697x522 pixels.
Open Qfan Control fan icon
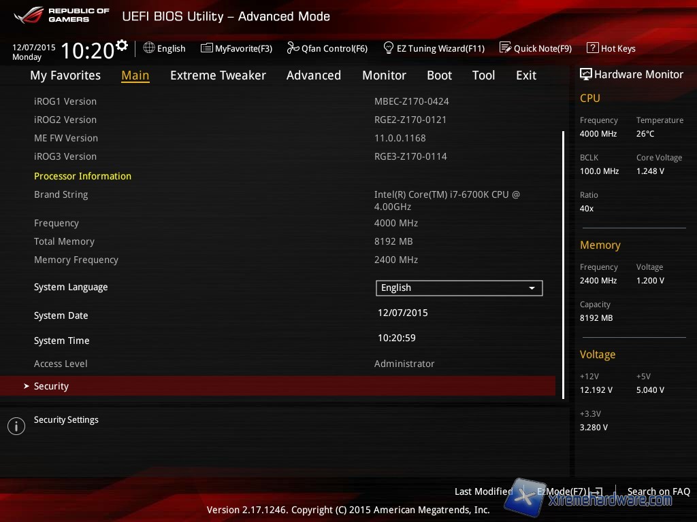click(293, 48)
